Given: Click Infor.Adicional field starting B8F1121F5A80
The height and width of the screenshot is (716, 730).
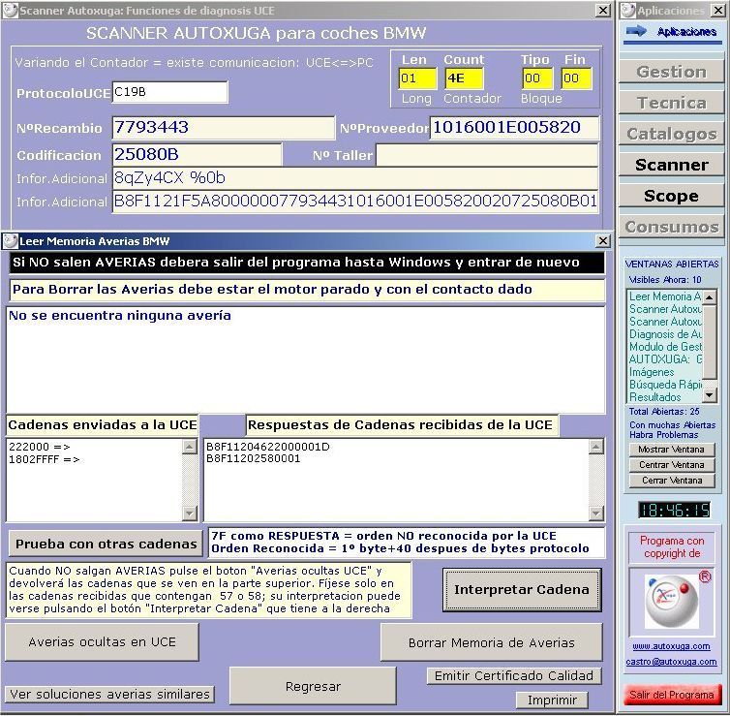Looking at the screenshot, I should 355,202.
